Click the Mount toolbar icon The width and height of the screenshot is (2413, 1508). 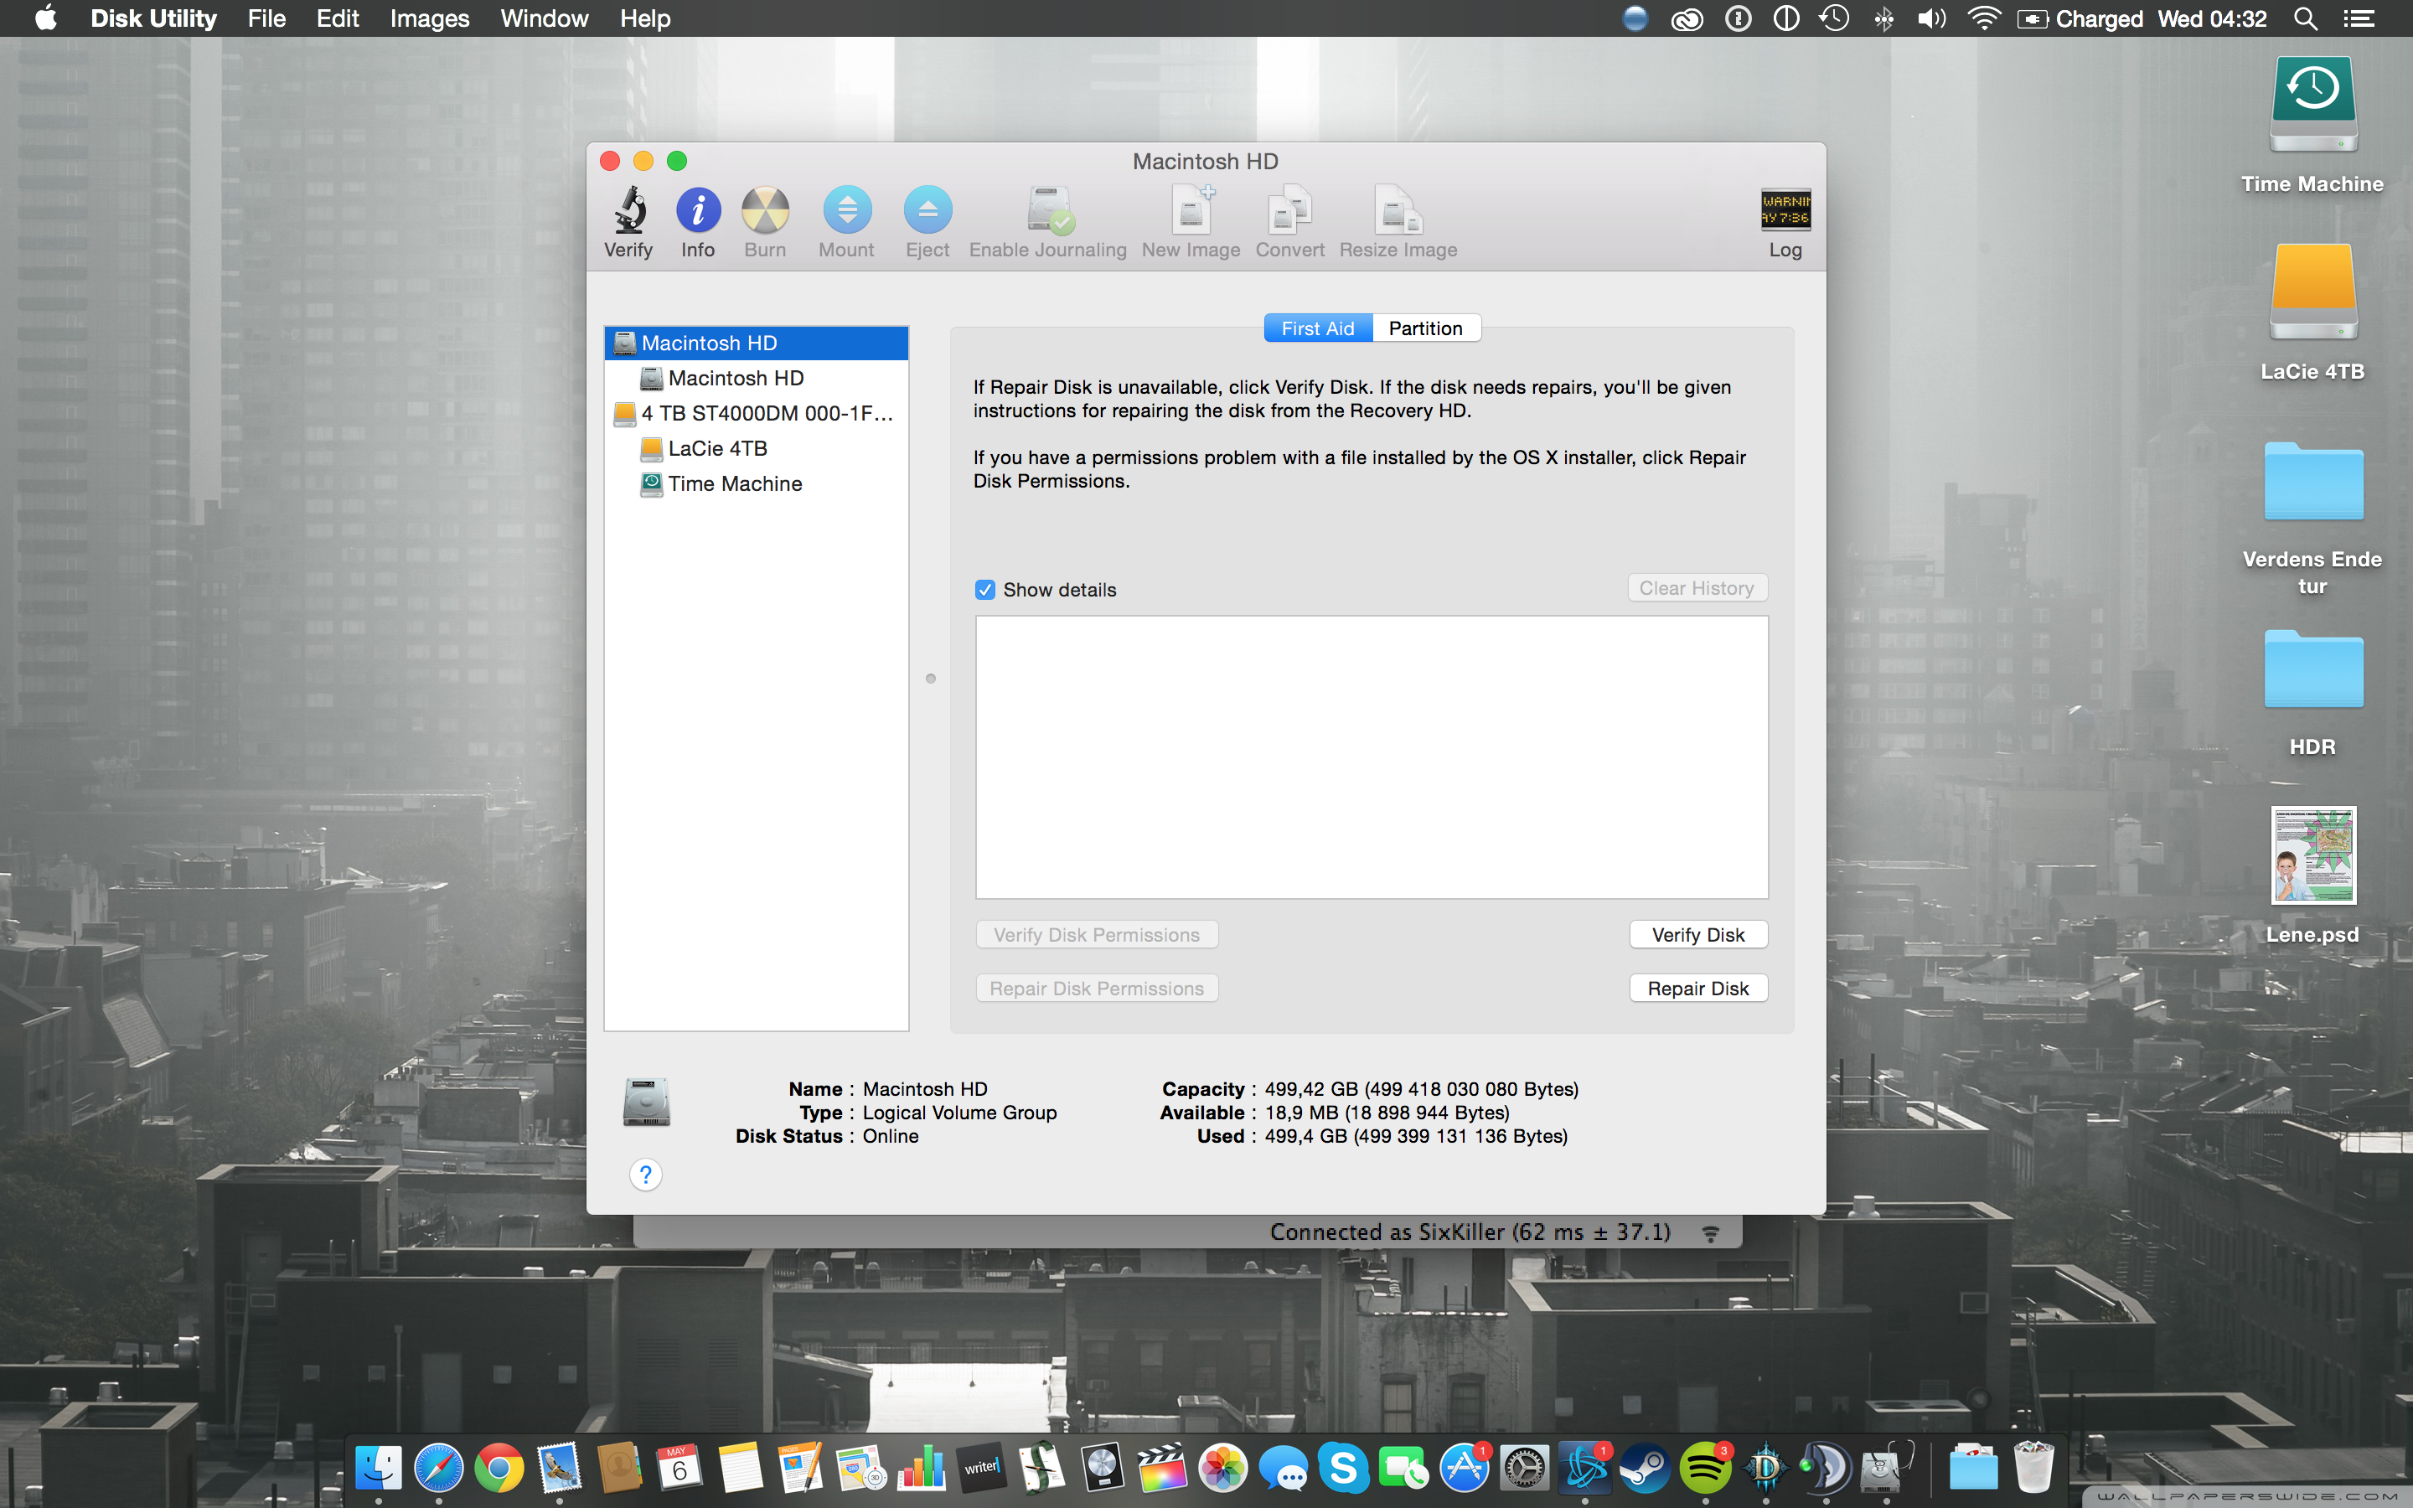(x=846, y=210)
